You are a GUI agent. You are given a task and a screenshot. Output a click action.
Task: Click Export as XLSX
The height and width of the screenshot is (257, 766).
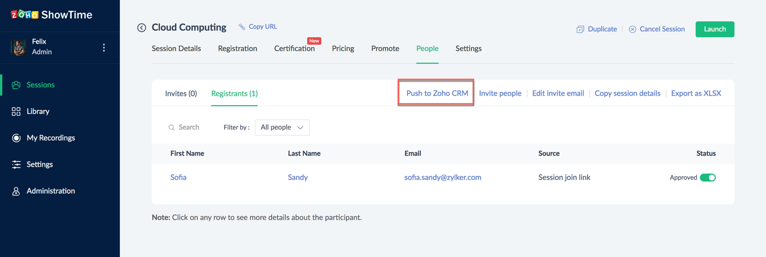coord(696,93)
